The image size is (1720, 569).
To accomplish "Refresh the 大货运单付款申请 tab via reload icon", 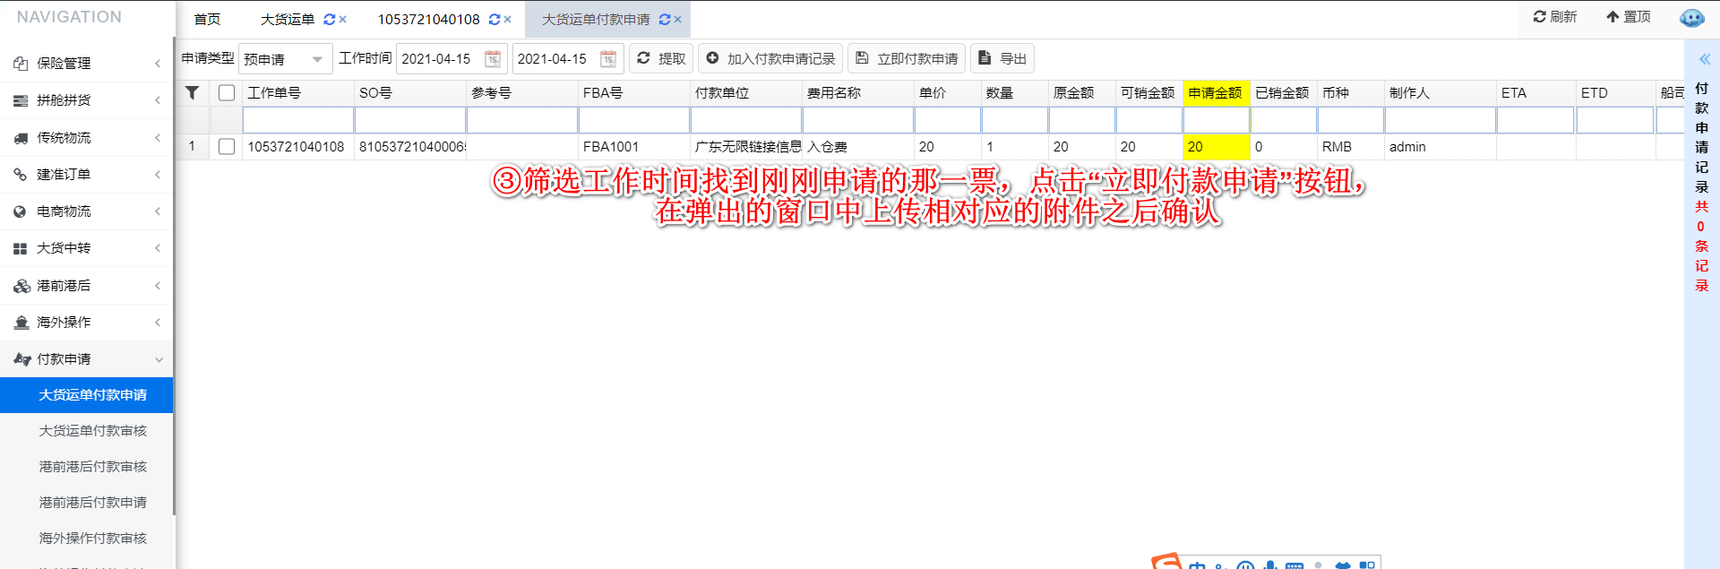I will 665,19.
